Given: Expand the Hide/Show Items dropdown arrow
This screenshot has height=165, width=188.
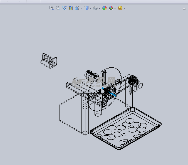Looking at the screenshot, I should 99,8.
